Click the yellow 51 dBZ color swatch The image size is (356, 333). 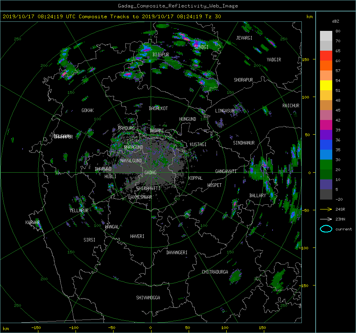[x=326, y=85]
